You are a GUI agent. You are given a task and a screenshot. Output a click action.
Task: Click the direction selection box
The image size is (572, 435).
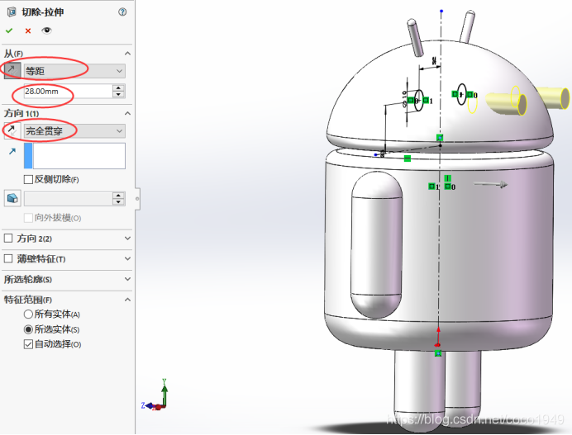pyautogui.click(x=74, y=156)
